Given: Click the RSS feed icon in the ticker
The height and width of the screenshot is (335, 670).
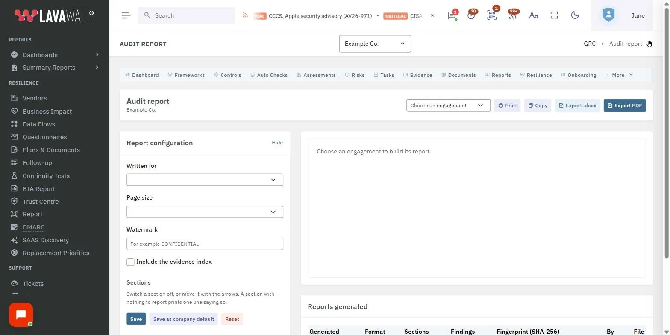Looking at the screenshot, I should pos(245,15).
